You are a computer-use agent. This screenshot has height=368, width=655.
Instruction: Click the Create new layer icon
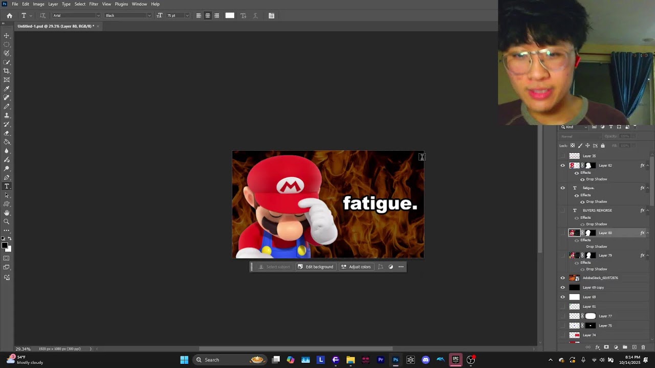pyautogui.click(x=634, y=347)
